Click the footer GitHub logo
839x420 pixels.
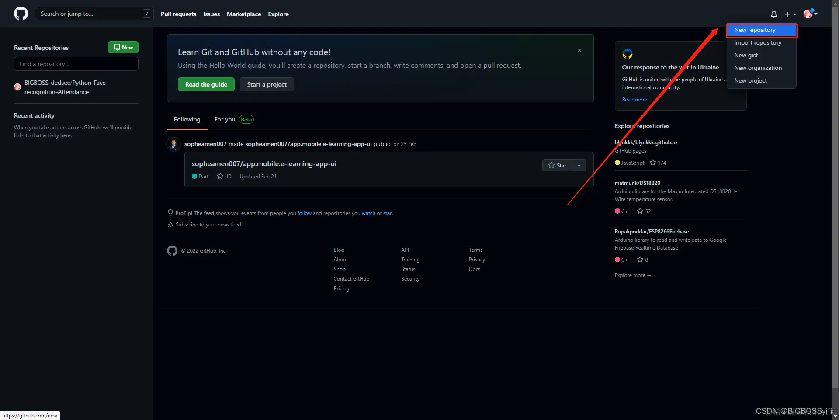click(172, 251)
